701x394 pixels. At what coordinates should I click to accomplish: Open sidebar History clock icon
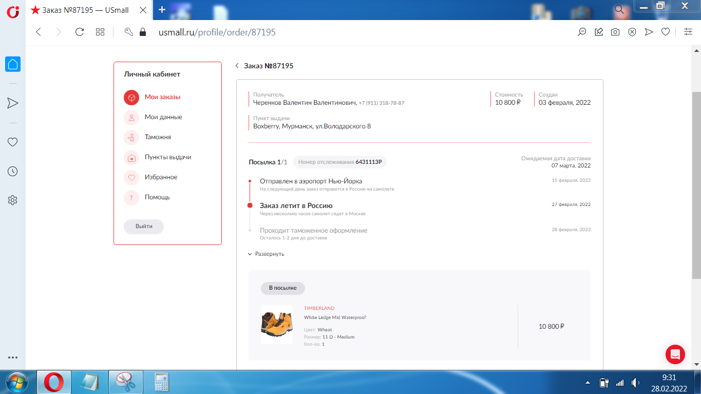point(13,172)
